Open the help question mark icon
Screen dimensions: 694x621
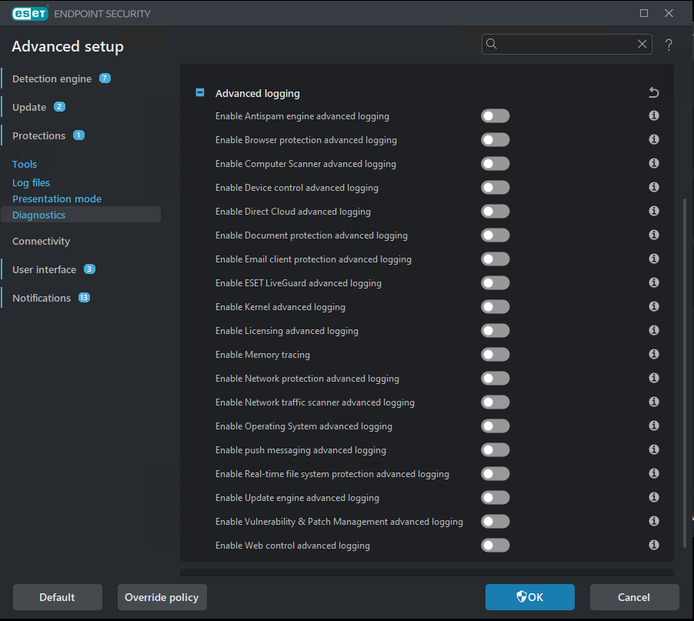(x=669, y=45)
